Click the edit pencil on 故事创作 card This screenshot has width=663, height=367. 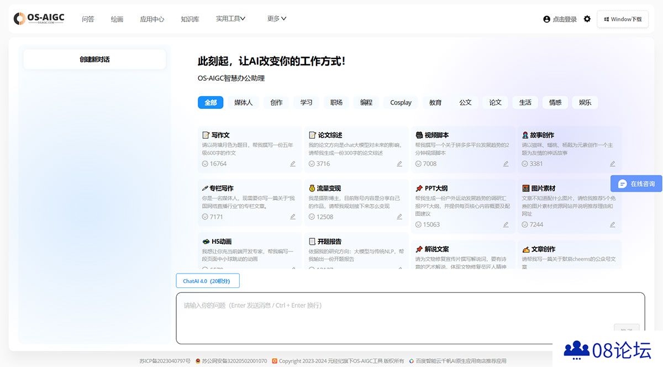click(x=612, y=164)
